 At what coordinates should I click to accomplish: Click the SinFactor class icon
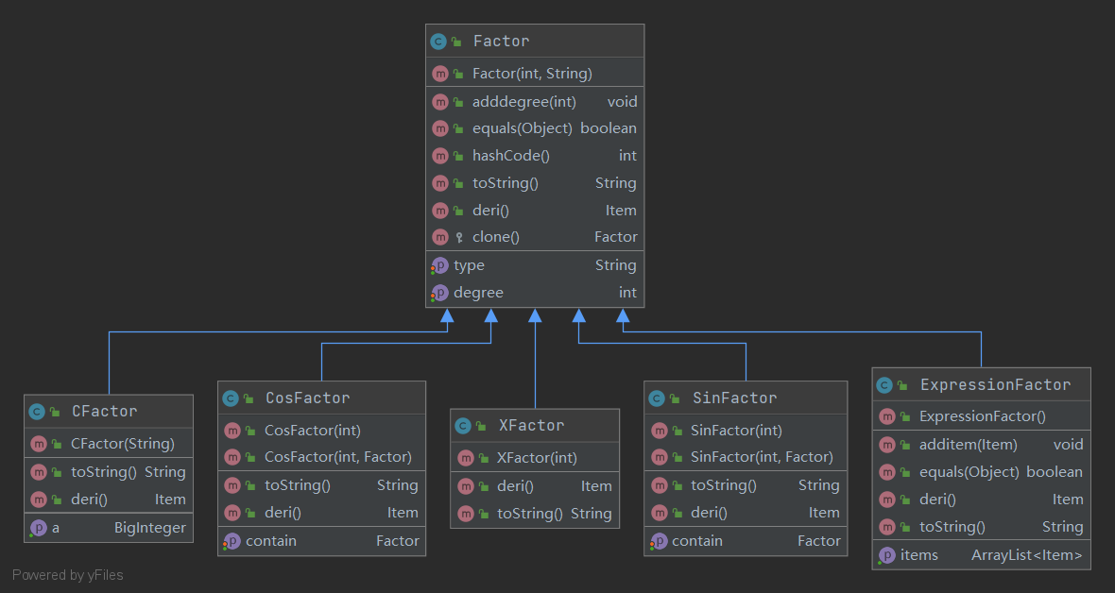657,398
